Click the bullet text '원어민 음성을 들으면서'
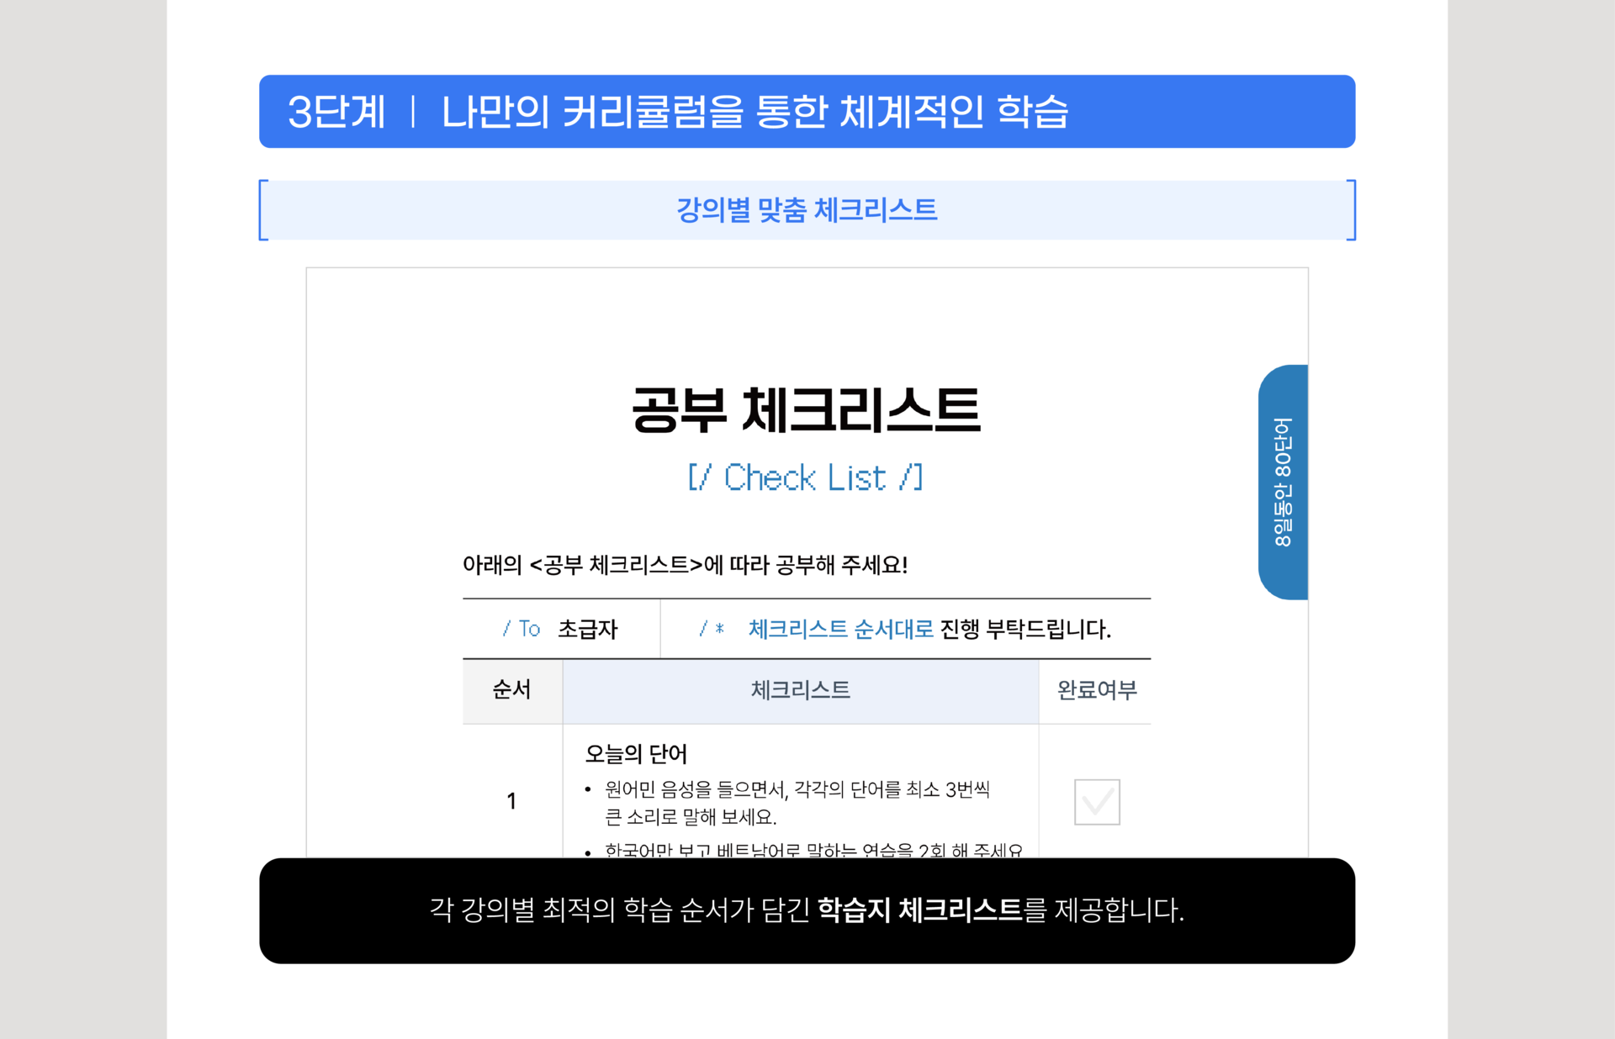Screen dimensions: 1615x1039 (x=696, y=789)
